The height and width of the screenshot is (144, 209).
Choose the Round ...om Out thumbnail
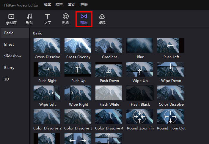(x=170, y=117)
